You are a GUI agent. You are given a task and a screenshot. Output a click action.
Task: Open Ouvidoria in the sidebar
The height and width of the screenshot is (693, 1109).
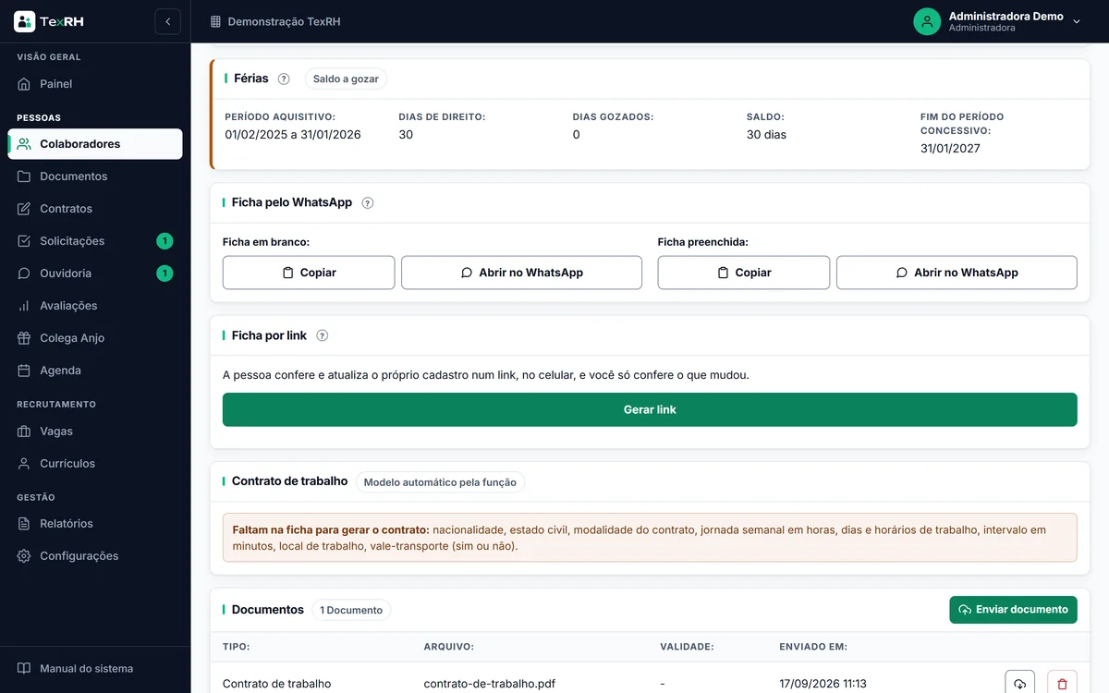(95, 274)
